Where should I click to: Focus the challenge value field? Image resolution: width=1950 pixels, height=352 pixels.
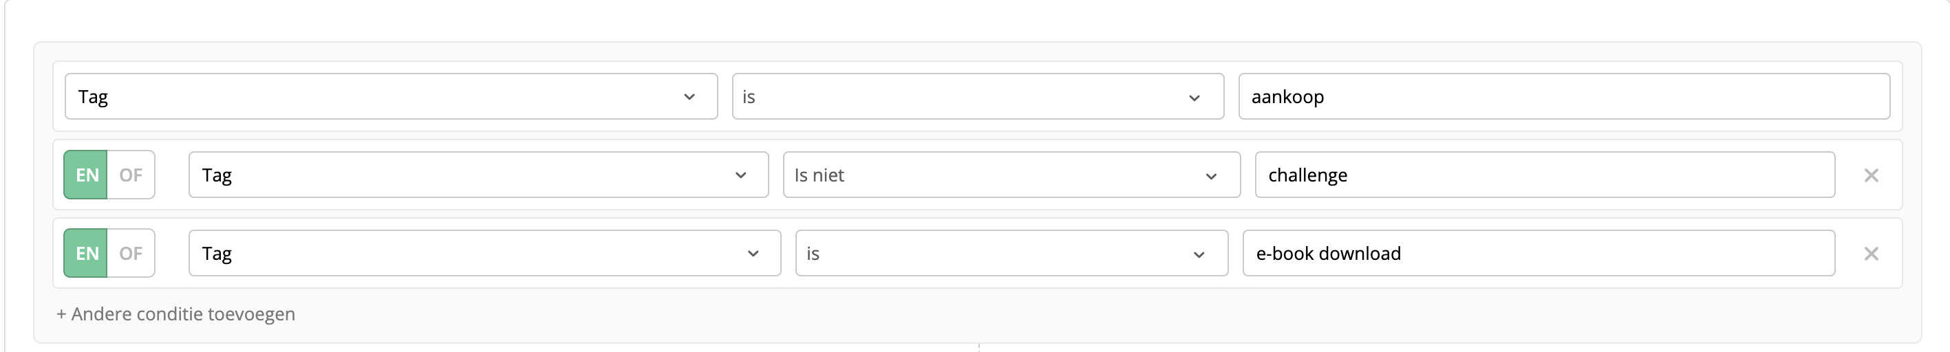click(1544, 175)
